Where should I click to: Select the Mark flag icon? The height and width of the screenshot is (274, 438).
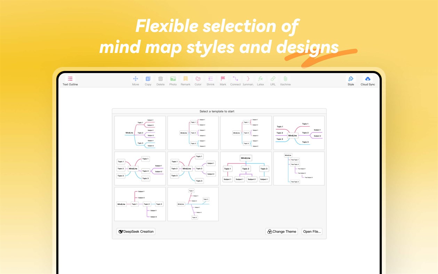(x=223, y=79)
